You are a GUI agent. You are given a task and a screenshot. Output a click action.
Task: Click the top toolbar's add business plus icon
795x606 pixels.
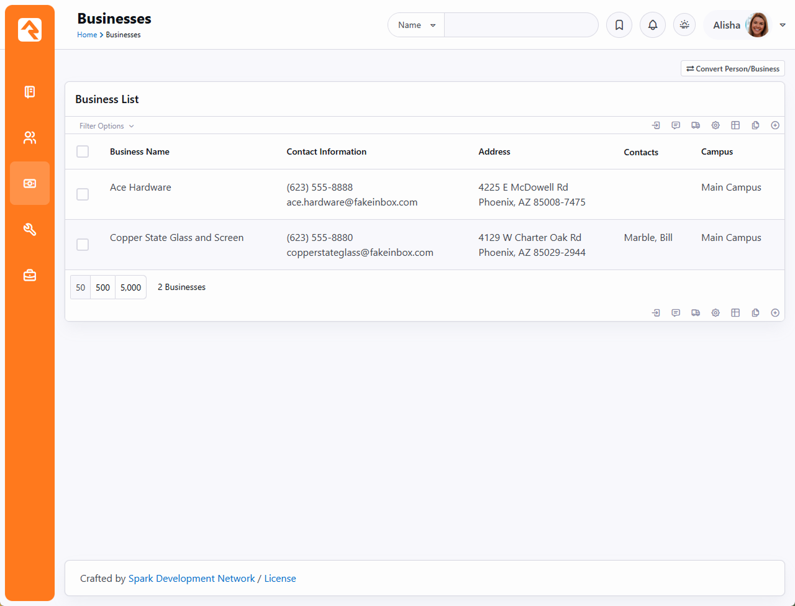pos(775,125)
